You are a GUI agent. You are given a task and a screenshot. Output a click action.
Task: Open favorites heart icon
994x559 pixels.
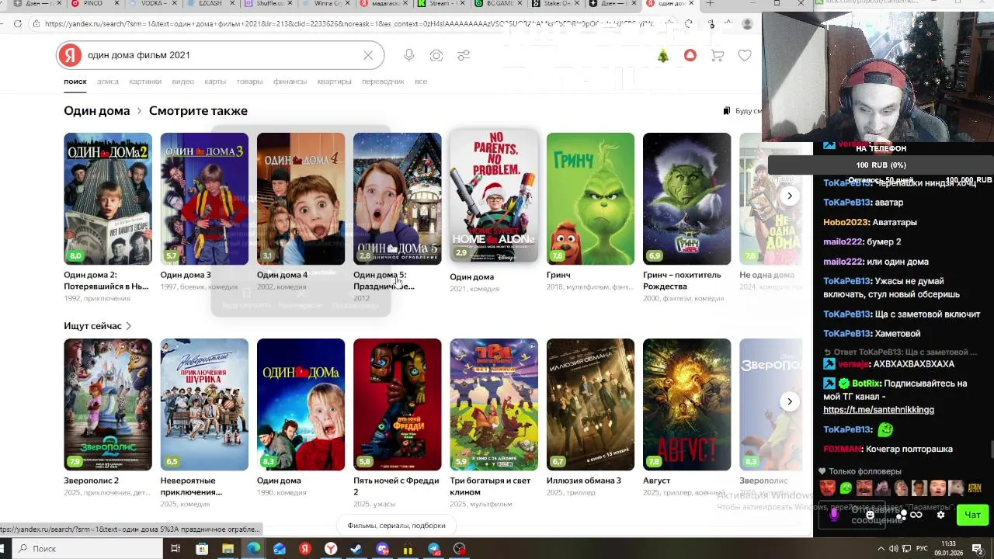(745, 55)
